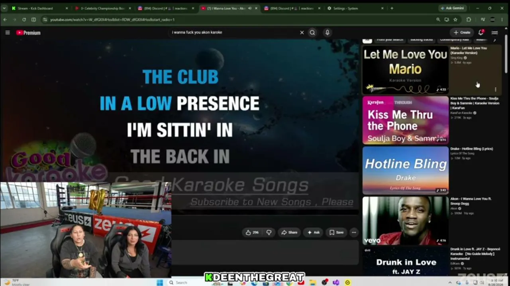Share the current video
This screenshot has height=286, width=510.
click(x=290, y=232)
